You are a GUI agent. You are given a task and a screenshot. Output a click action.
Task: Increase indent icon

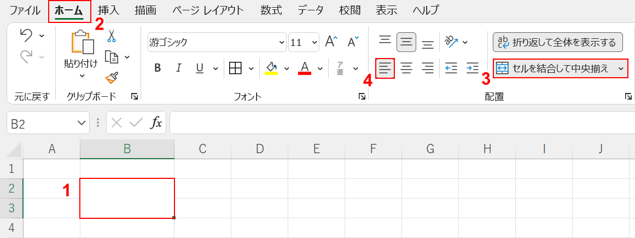click(473, 68)
